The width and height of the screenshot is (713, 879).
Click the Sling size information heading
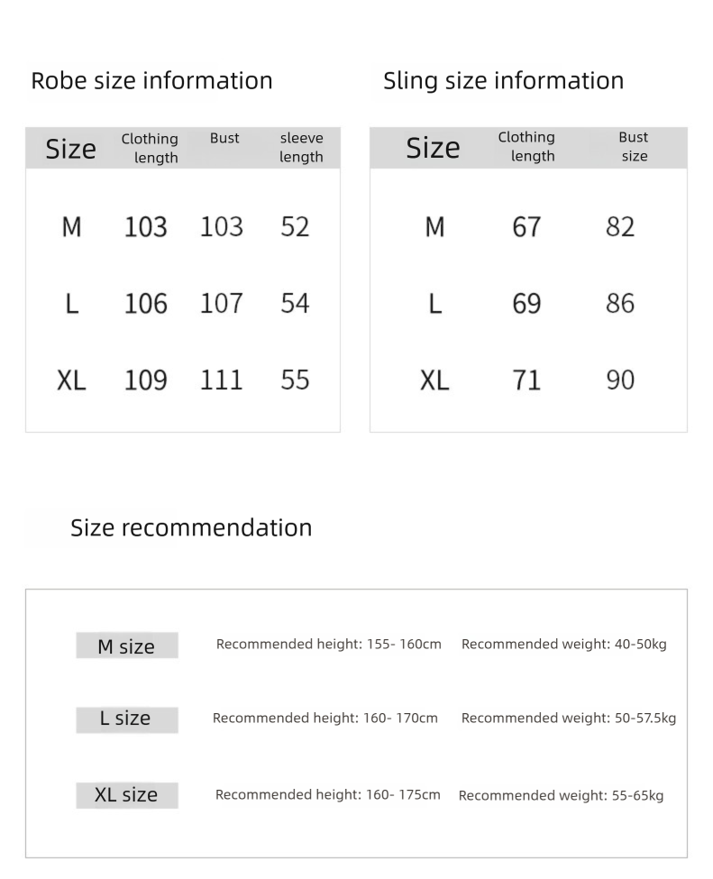(x=503, y=81)
